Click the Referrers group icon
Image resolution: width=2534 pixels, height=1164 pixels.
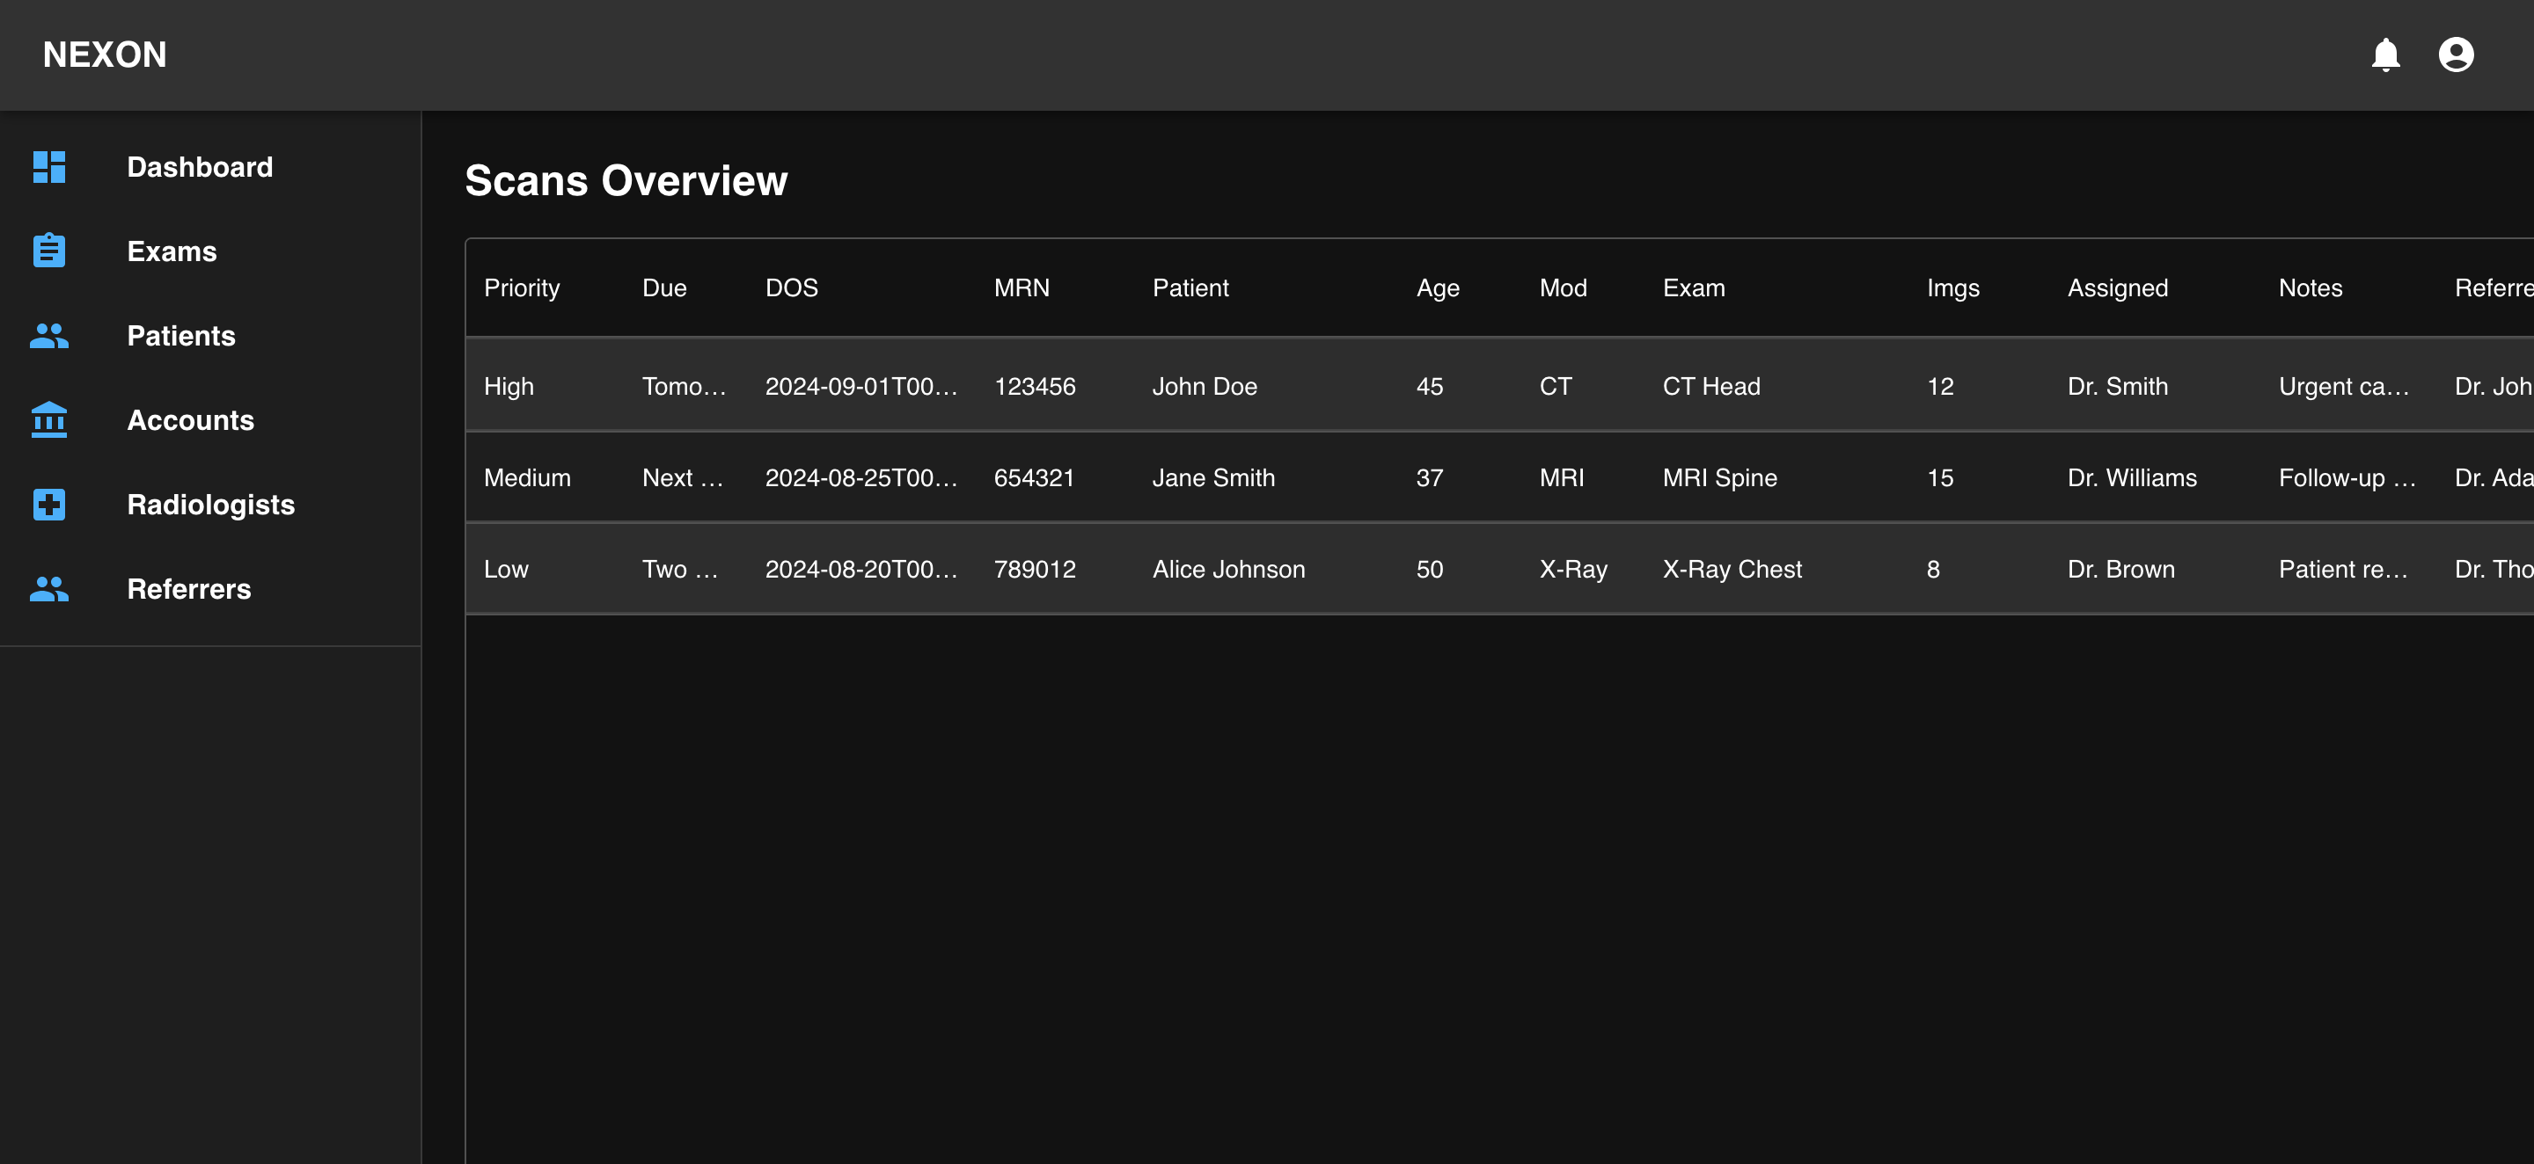point(49,590)
